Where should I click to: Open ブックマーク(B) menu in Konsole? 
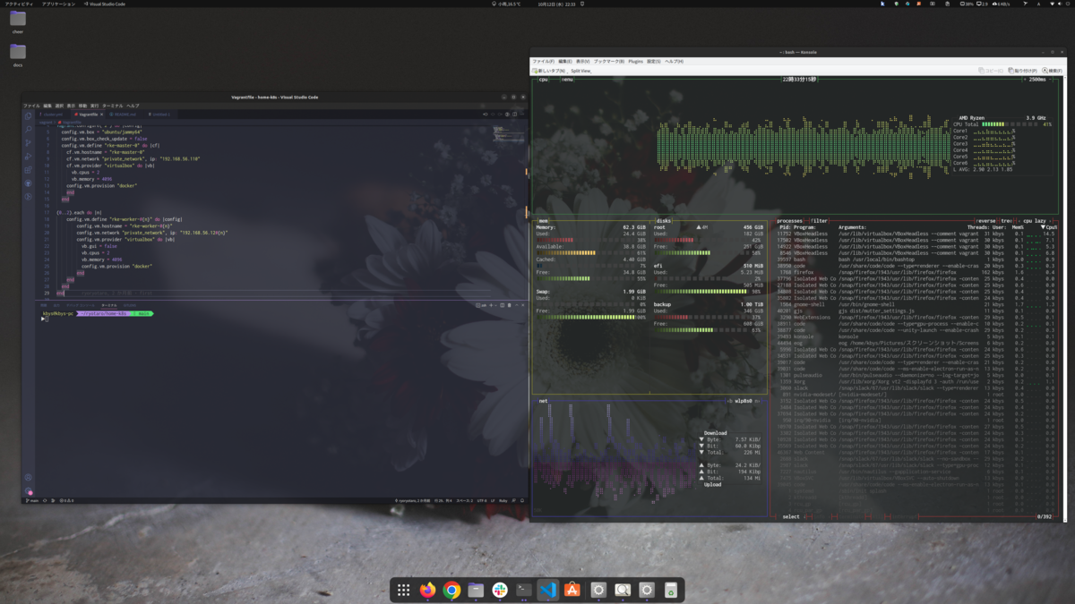point(608,62)
